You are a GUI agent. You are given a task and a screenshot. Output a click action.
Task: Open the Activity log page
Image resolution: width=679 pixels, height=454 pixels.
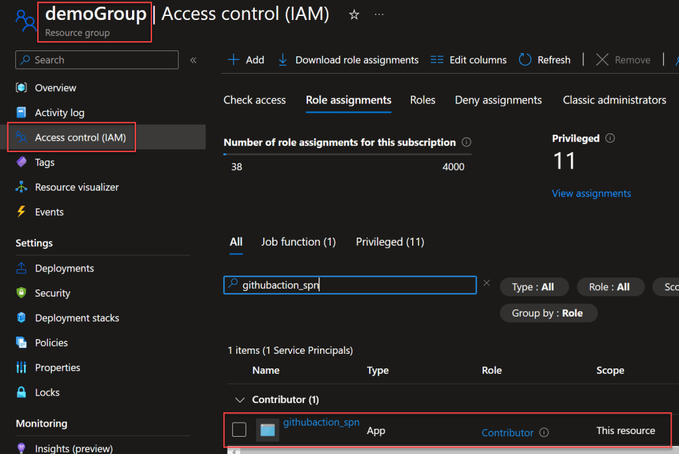(x=59, y=113)
